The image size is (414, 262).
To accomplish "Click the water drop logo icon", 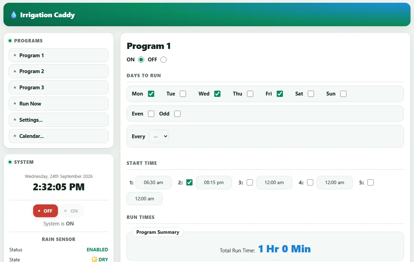I will coord(13,15).
